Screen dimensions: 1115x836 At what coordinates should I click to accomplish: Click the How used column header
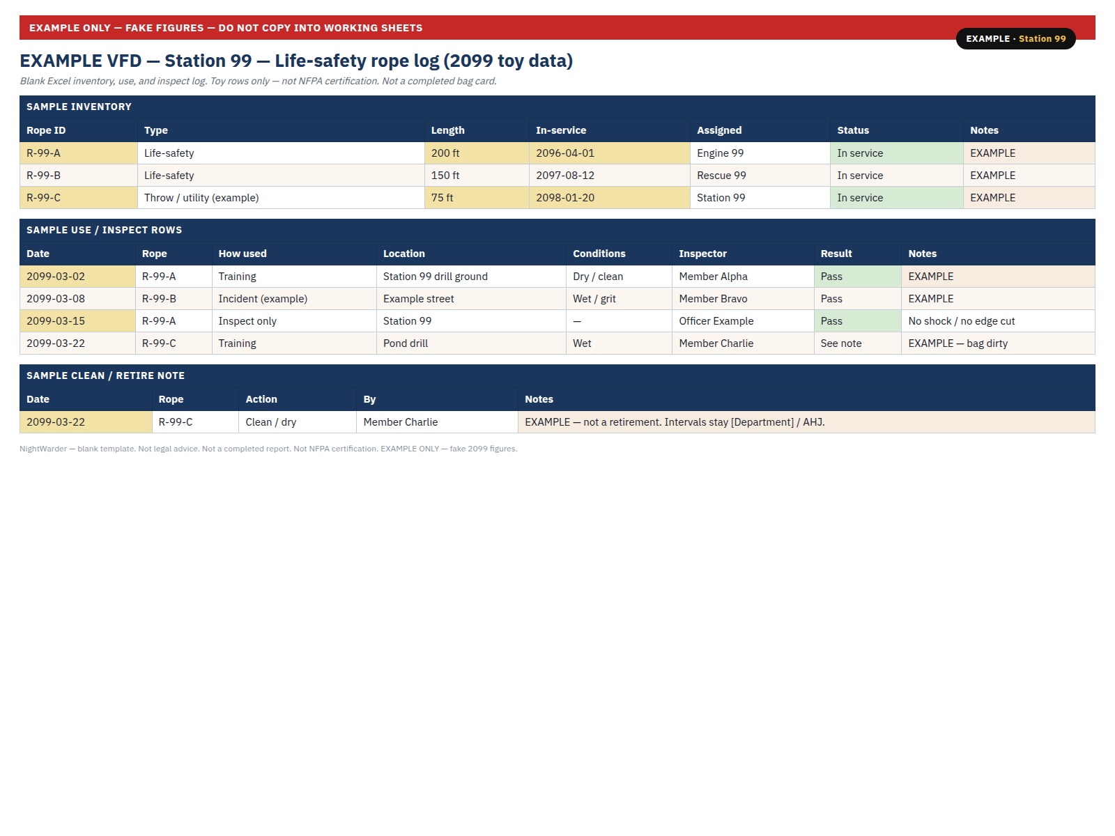[294, 254]
